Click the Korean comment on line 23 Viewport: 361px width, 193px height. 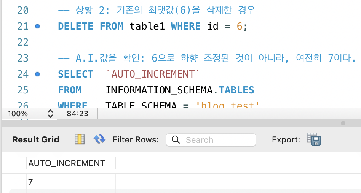[207, 58]
